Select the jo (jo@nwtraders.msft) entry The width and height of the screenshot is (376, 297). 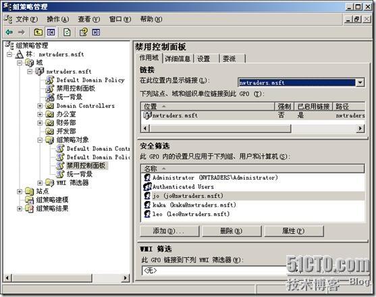254,196
